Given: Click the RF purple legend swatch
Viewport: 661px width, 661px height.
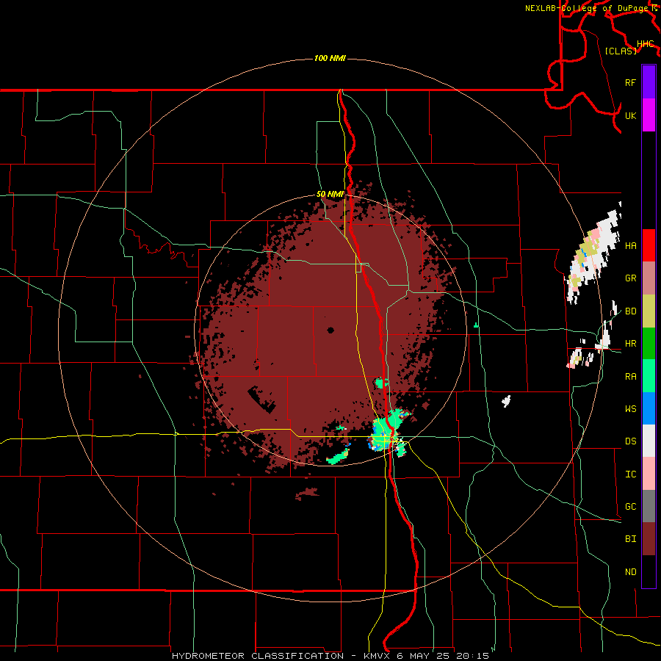Looking at the screenshot, I should pos(649,82).
